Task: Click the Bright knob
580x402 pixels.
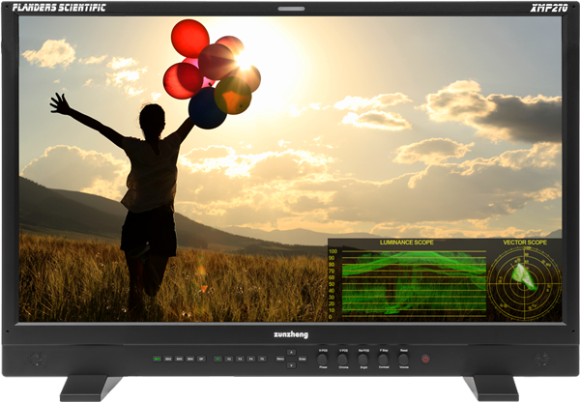Action: coord(362,359)
